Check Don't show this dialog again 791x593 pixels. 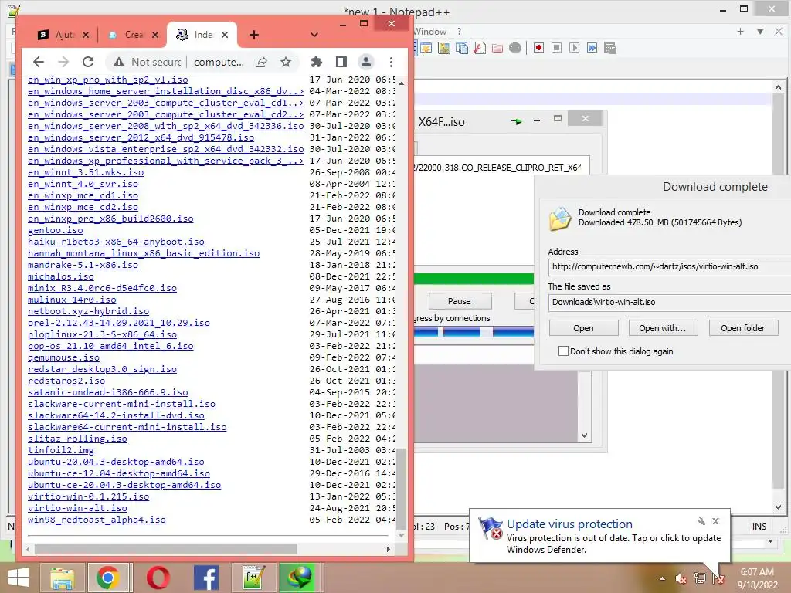pos(563,351)
